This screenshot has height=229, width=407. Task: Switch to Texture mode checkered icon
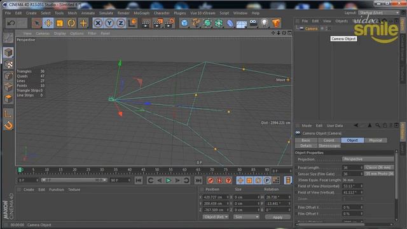click(x=8, y=64)
